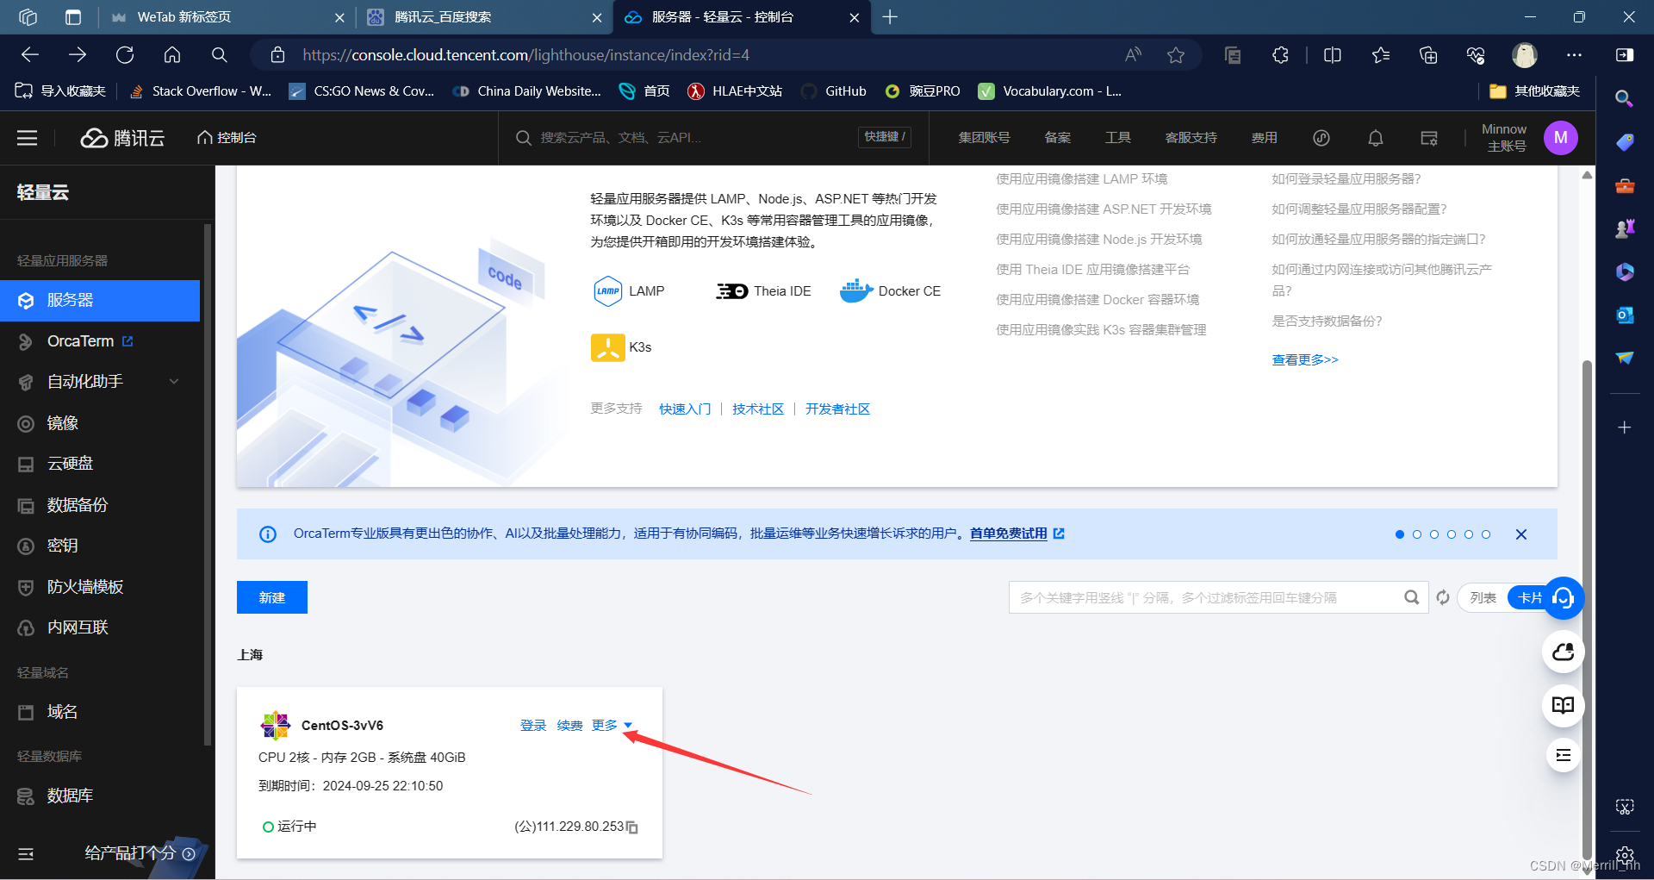Click the notification bell icon

(1376, 138)
